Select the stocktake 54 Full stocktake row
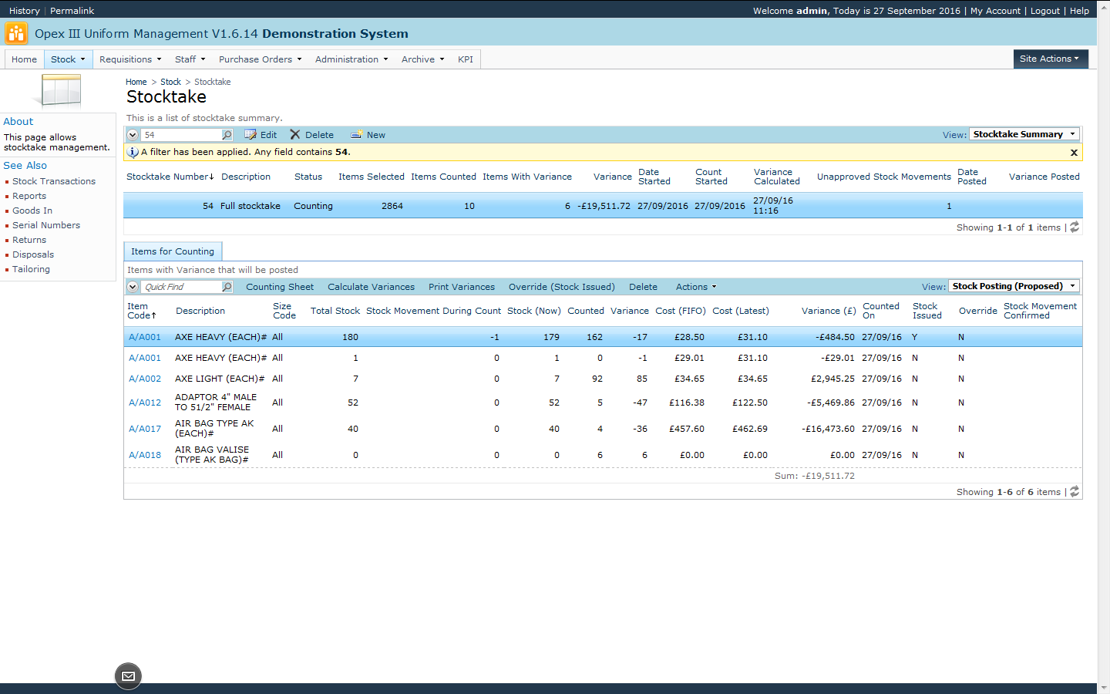 pos(603,206)
